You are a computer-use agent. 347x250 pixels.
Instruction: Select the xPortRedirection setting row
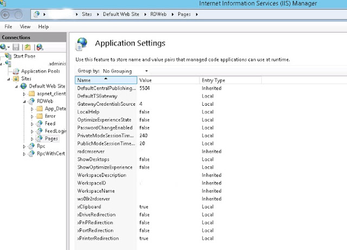coord(168,230)
